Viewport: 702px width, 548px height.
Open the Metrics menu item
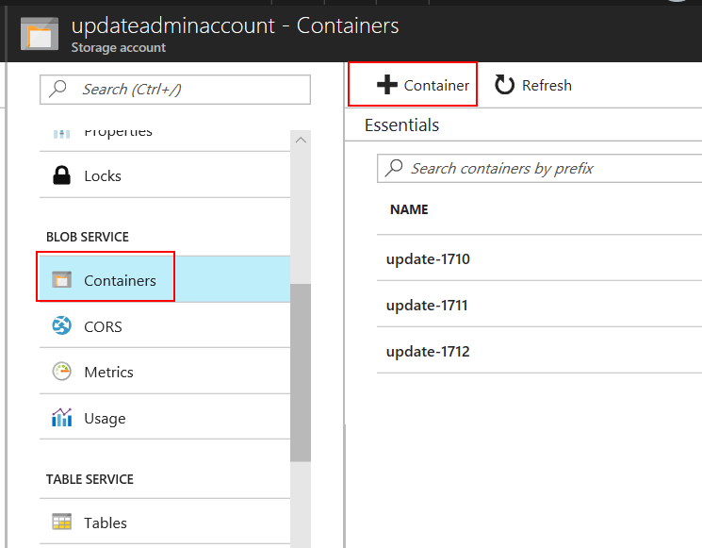(165, 372)
